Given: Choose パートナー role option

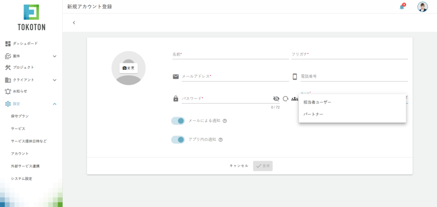Looking at the screenshot, I should coord(313,114).
